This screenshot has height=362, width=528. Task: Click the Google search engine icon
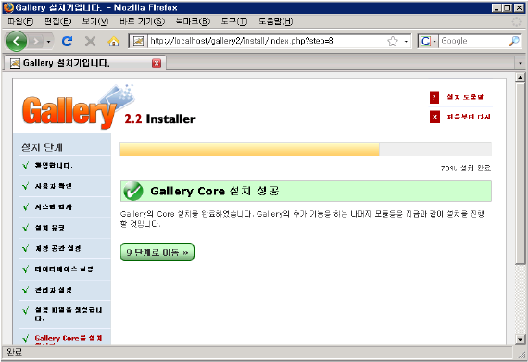(425, 42)
